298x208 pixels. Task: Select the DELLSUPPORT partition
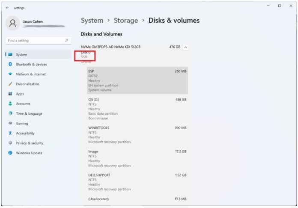coord(137,182)
